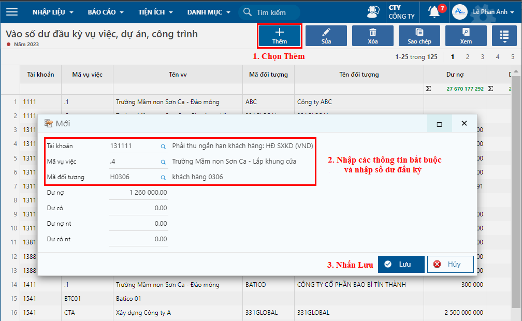
Task: Open the Tiện ích menu
Action: pyautogui.click(x=158, y=12)
